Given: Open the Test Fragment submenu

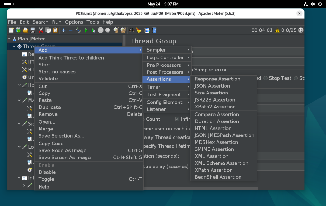Looking at the screenshot, I should 167,95.
